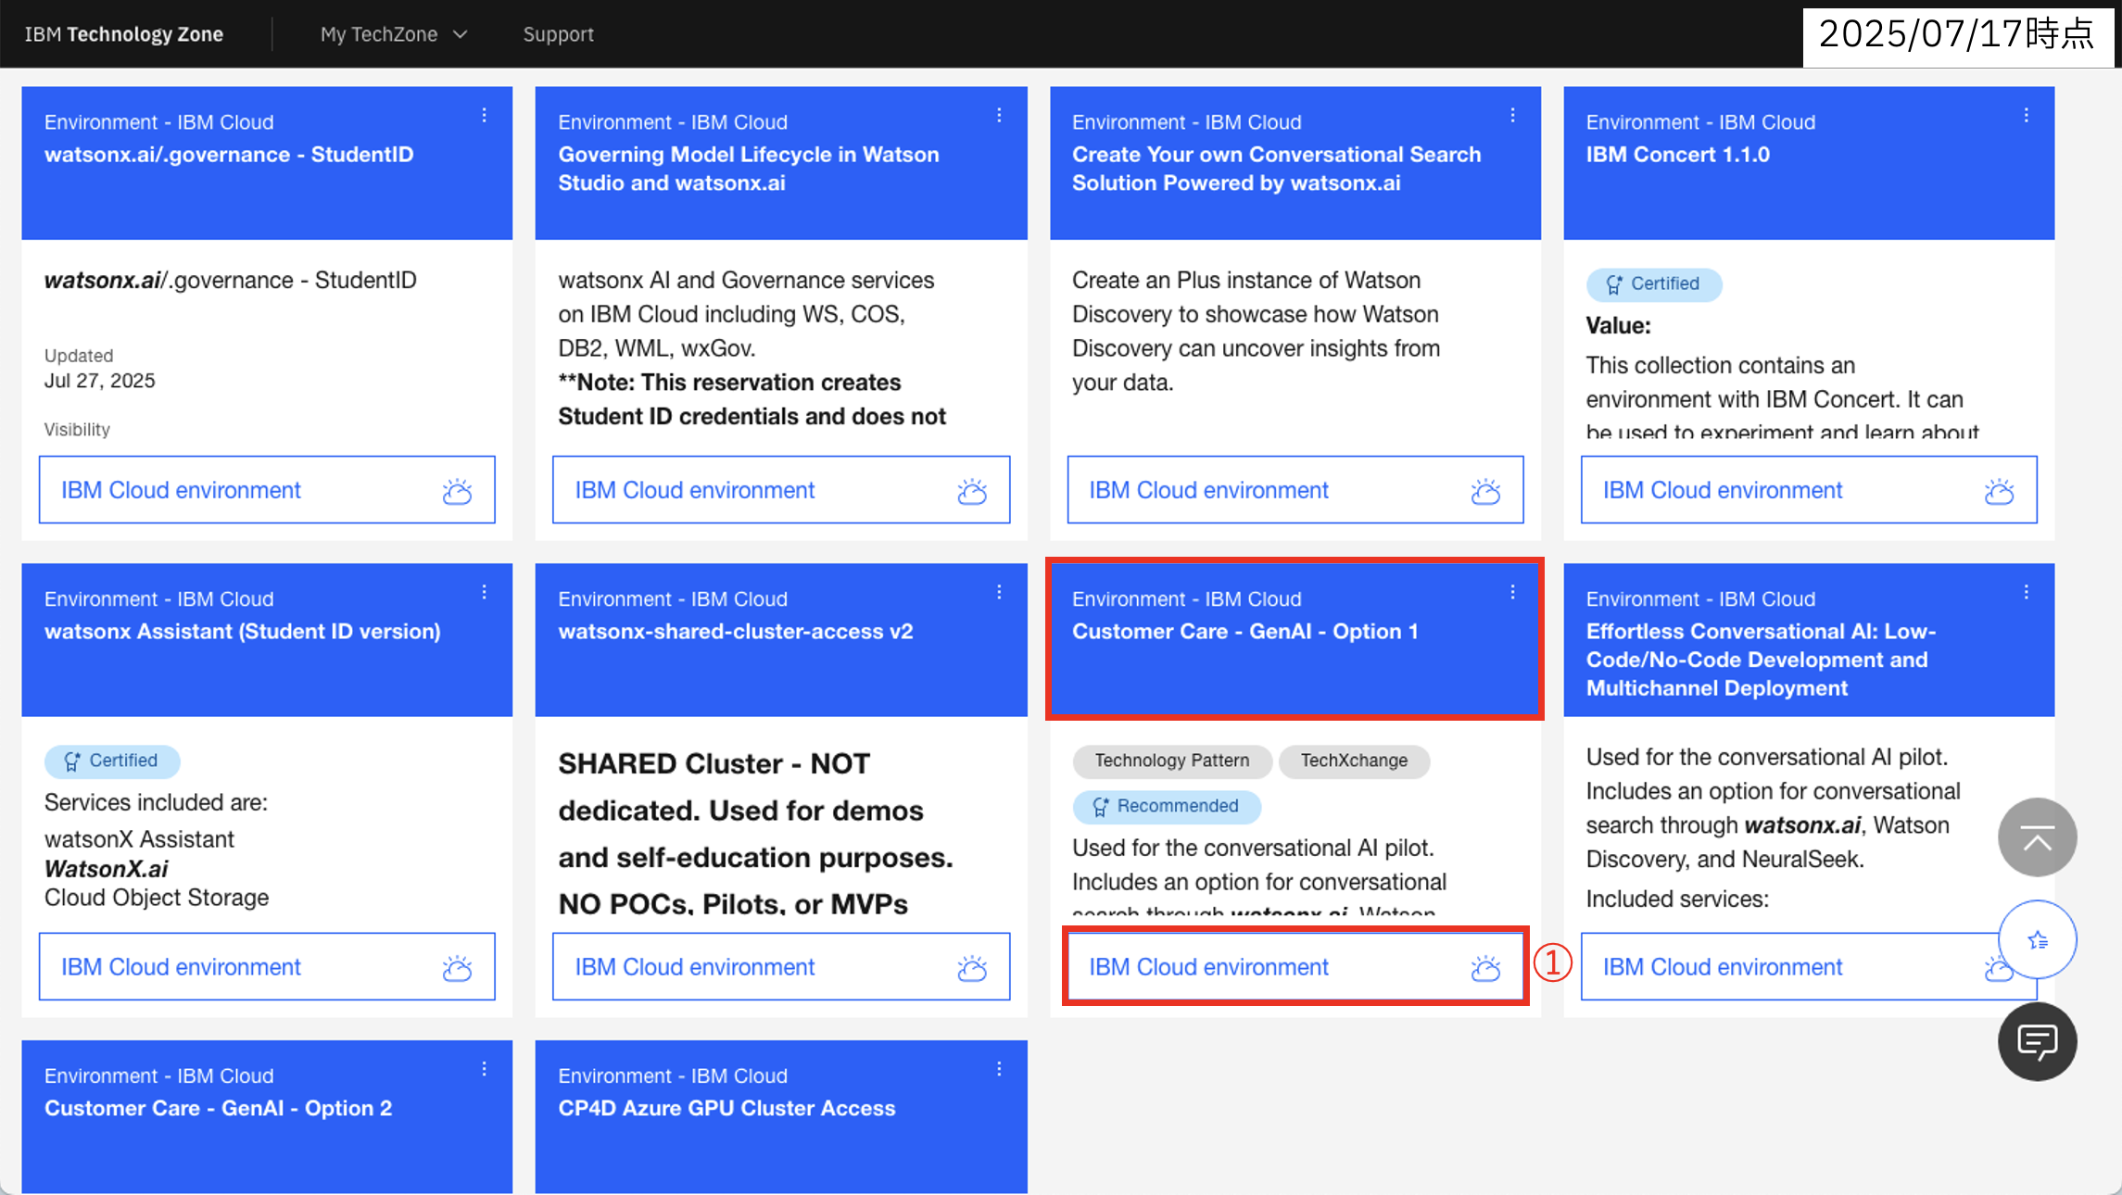Open overflow menu on Customer Care GenAI Option 2
This screenshot has width=2122, height=1195.
pos(484,1069)
